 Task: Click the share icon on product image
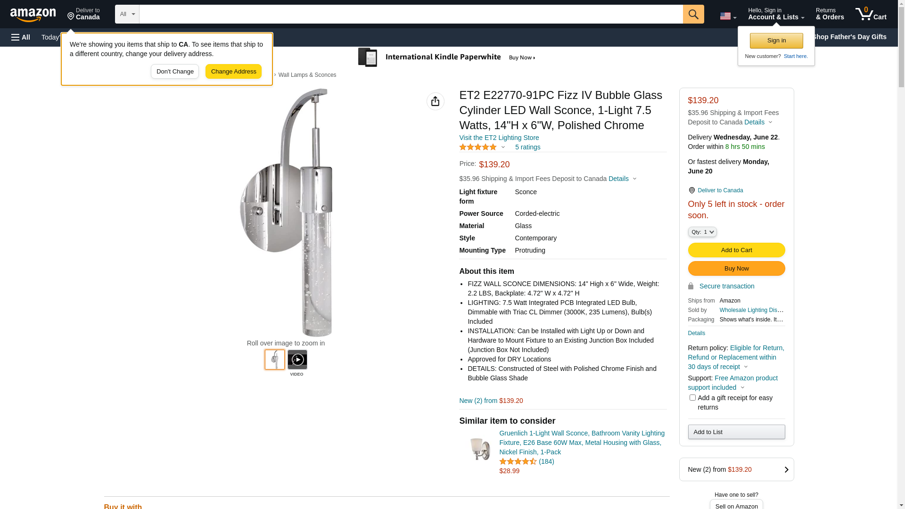pyautogui.click(x=435, y=101)
